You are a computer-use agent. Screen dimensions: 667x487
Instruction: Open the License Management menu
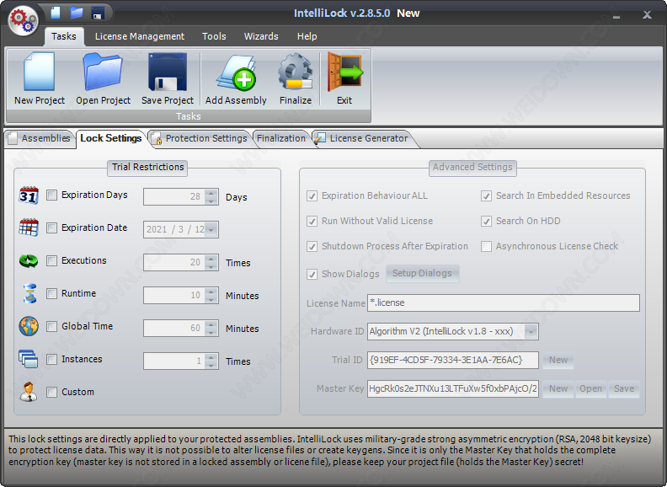coord(140,36)
